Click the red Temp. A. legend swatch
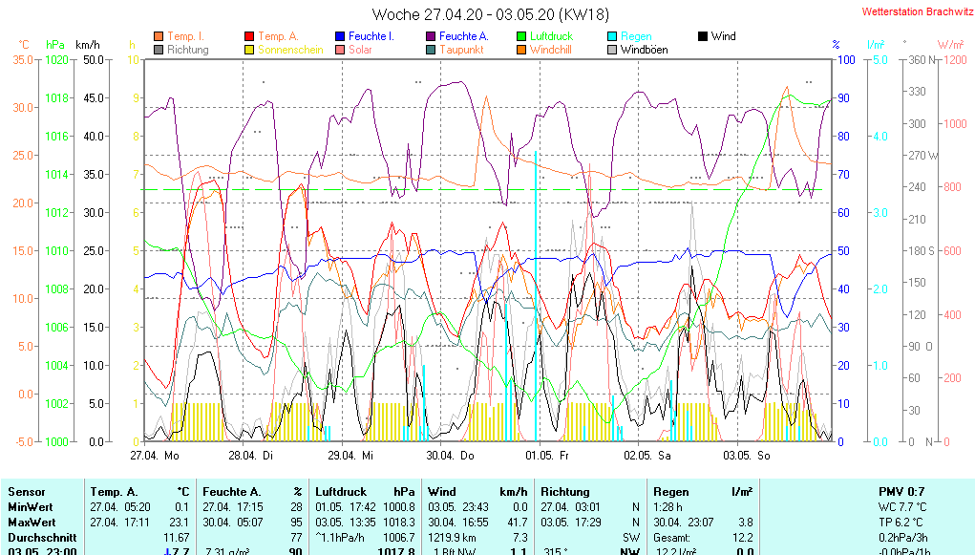The height and width of the screenshot is (555, 975). tap(249, 36)
